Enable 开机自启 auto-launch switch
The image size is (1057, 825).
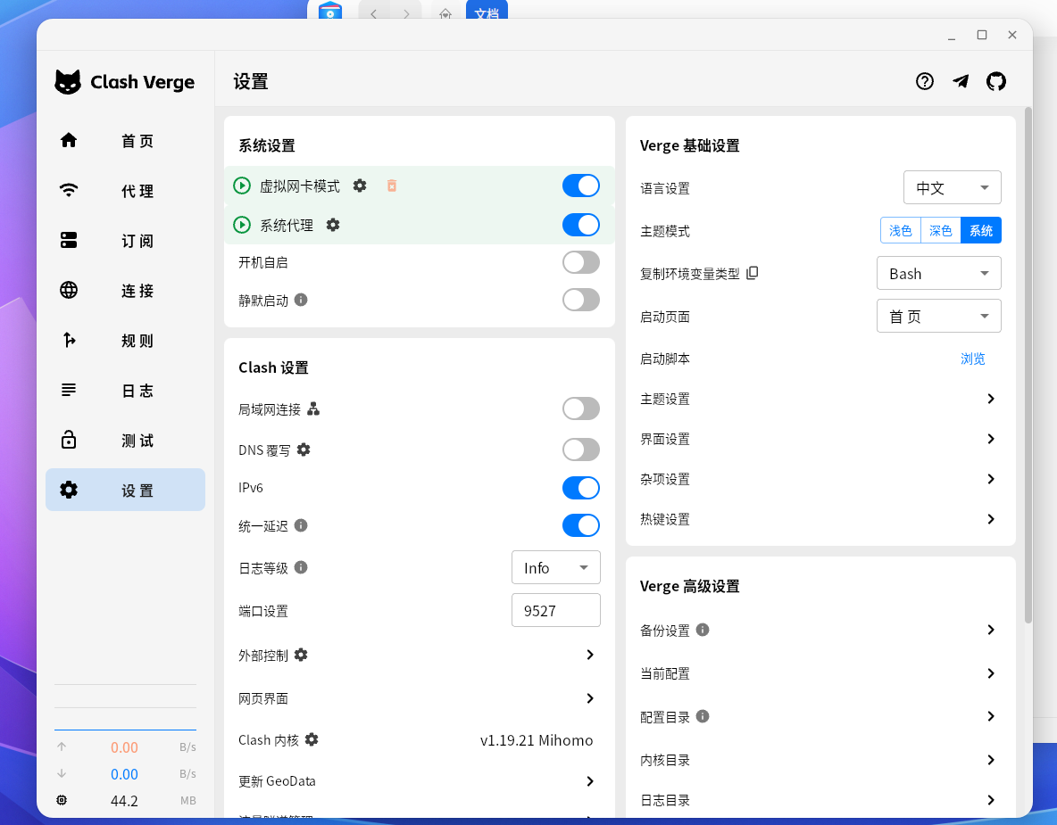pos(581,262)
